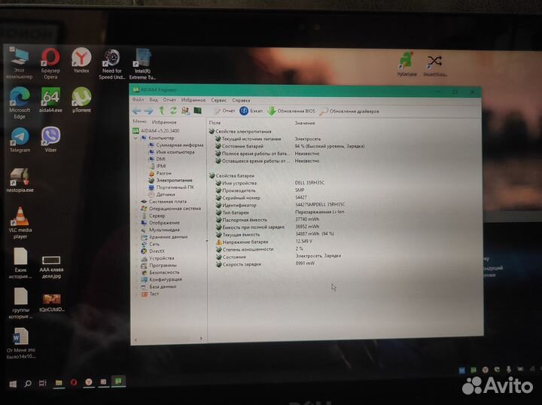Open the Отчет report toolbar button

point(224,111)
